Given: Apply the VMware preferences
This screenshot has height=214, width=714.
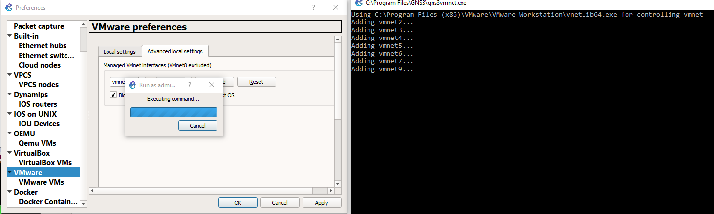Looking at the screenshot, I should (x=322, y=203).
